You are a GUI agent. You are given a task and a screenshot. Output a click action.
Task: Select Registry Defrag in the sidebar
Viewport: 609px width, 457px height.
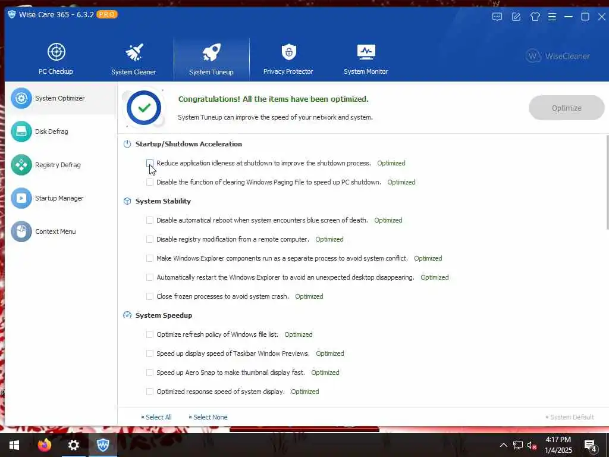click(x=61, y=165)
